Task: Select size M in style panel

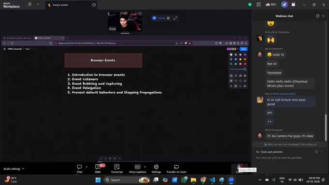Action: pos(236,86)
